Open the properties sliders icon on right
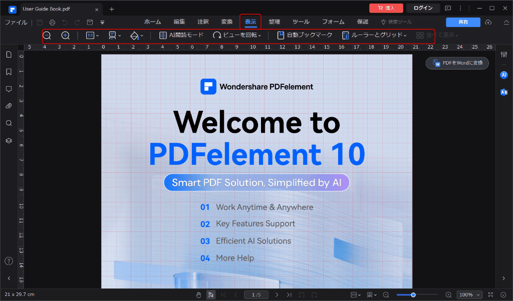 pyautogui.click(x=504, y=54)
